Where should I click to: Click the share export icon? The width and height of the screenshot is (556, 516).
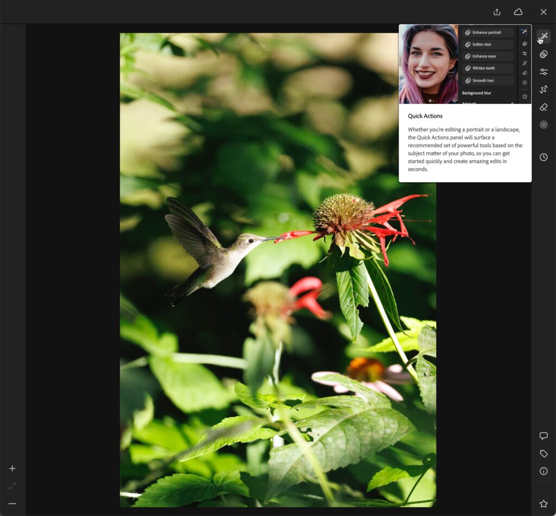point(497,12)
